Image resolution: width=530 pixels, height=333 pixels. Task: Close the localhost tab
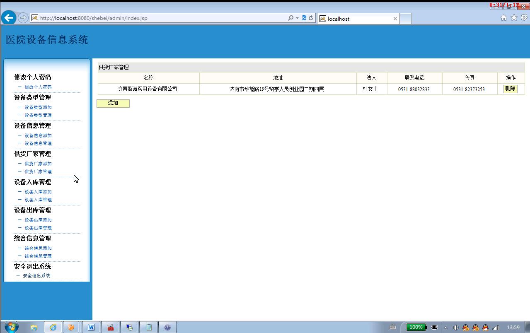395,19
